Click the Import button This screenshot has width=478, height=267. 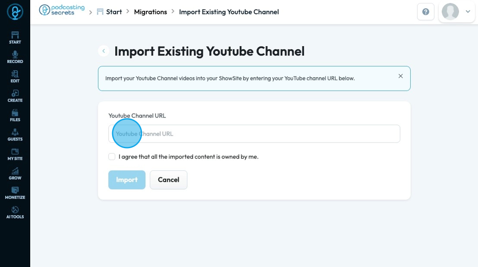[127, 180]
